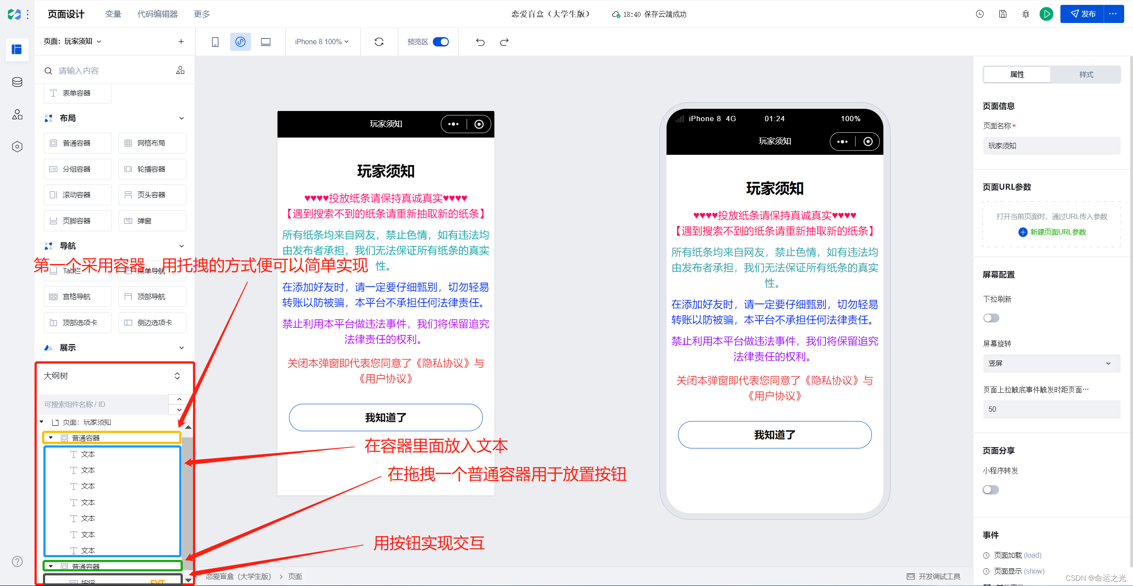Image resolution: width=1133 pixels, height=586 pixels.
Task: Collapse the 布局 component section
Action: (x=181, y=118)
